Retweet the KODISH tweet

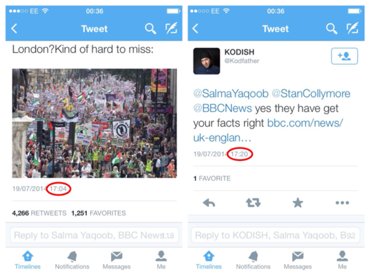(253, 202)
